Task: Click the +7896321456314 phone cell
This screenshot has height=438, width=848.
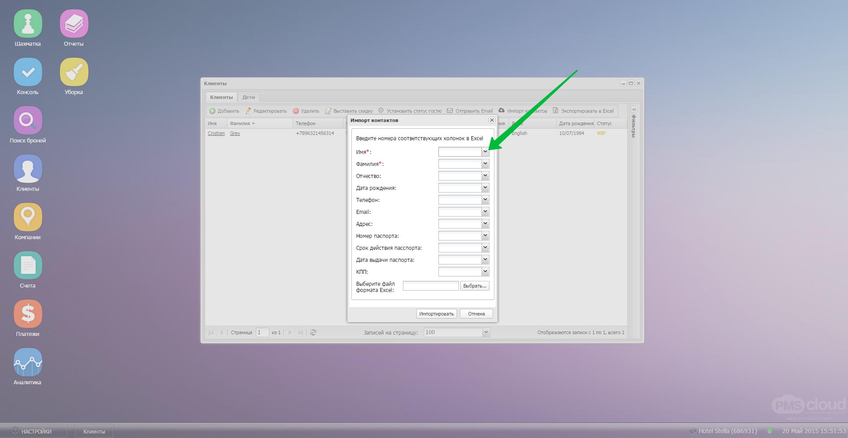Action: point(315,133)
